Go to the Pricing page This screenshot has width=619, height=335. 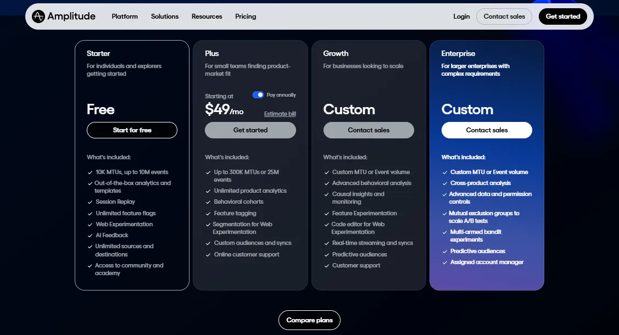tap(246, 16)
